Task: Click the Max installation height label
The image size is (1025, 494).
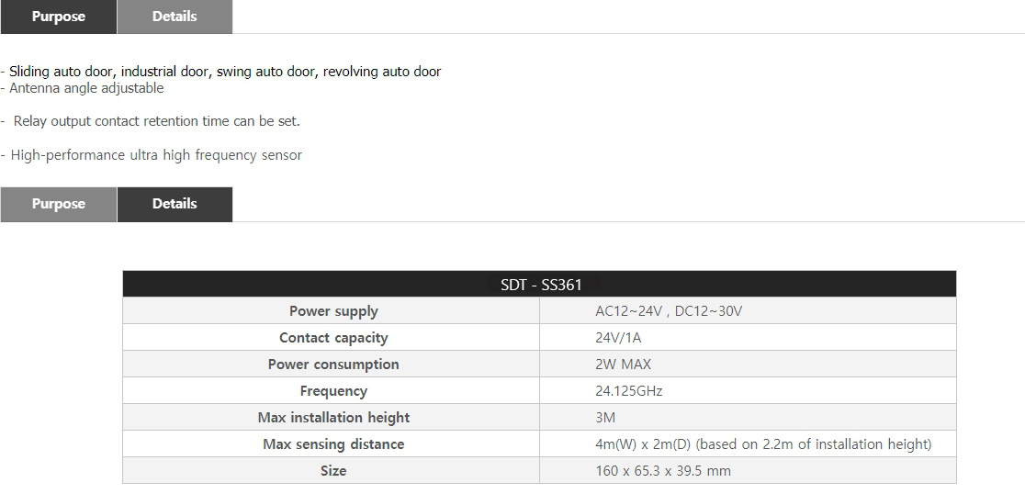Action: [x=333, y=418]
